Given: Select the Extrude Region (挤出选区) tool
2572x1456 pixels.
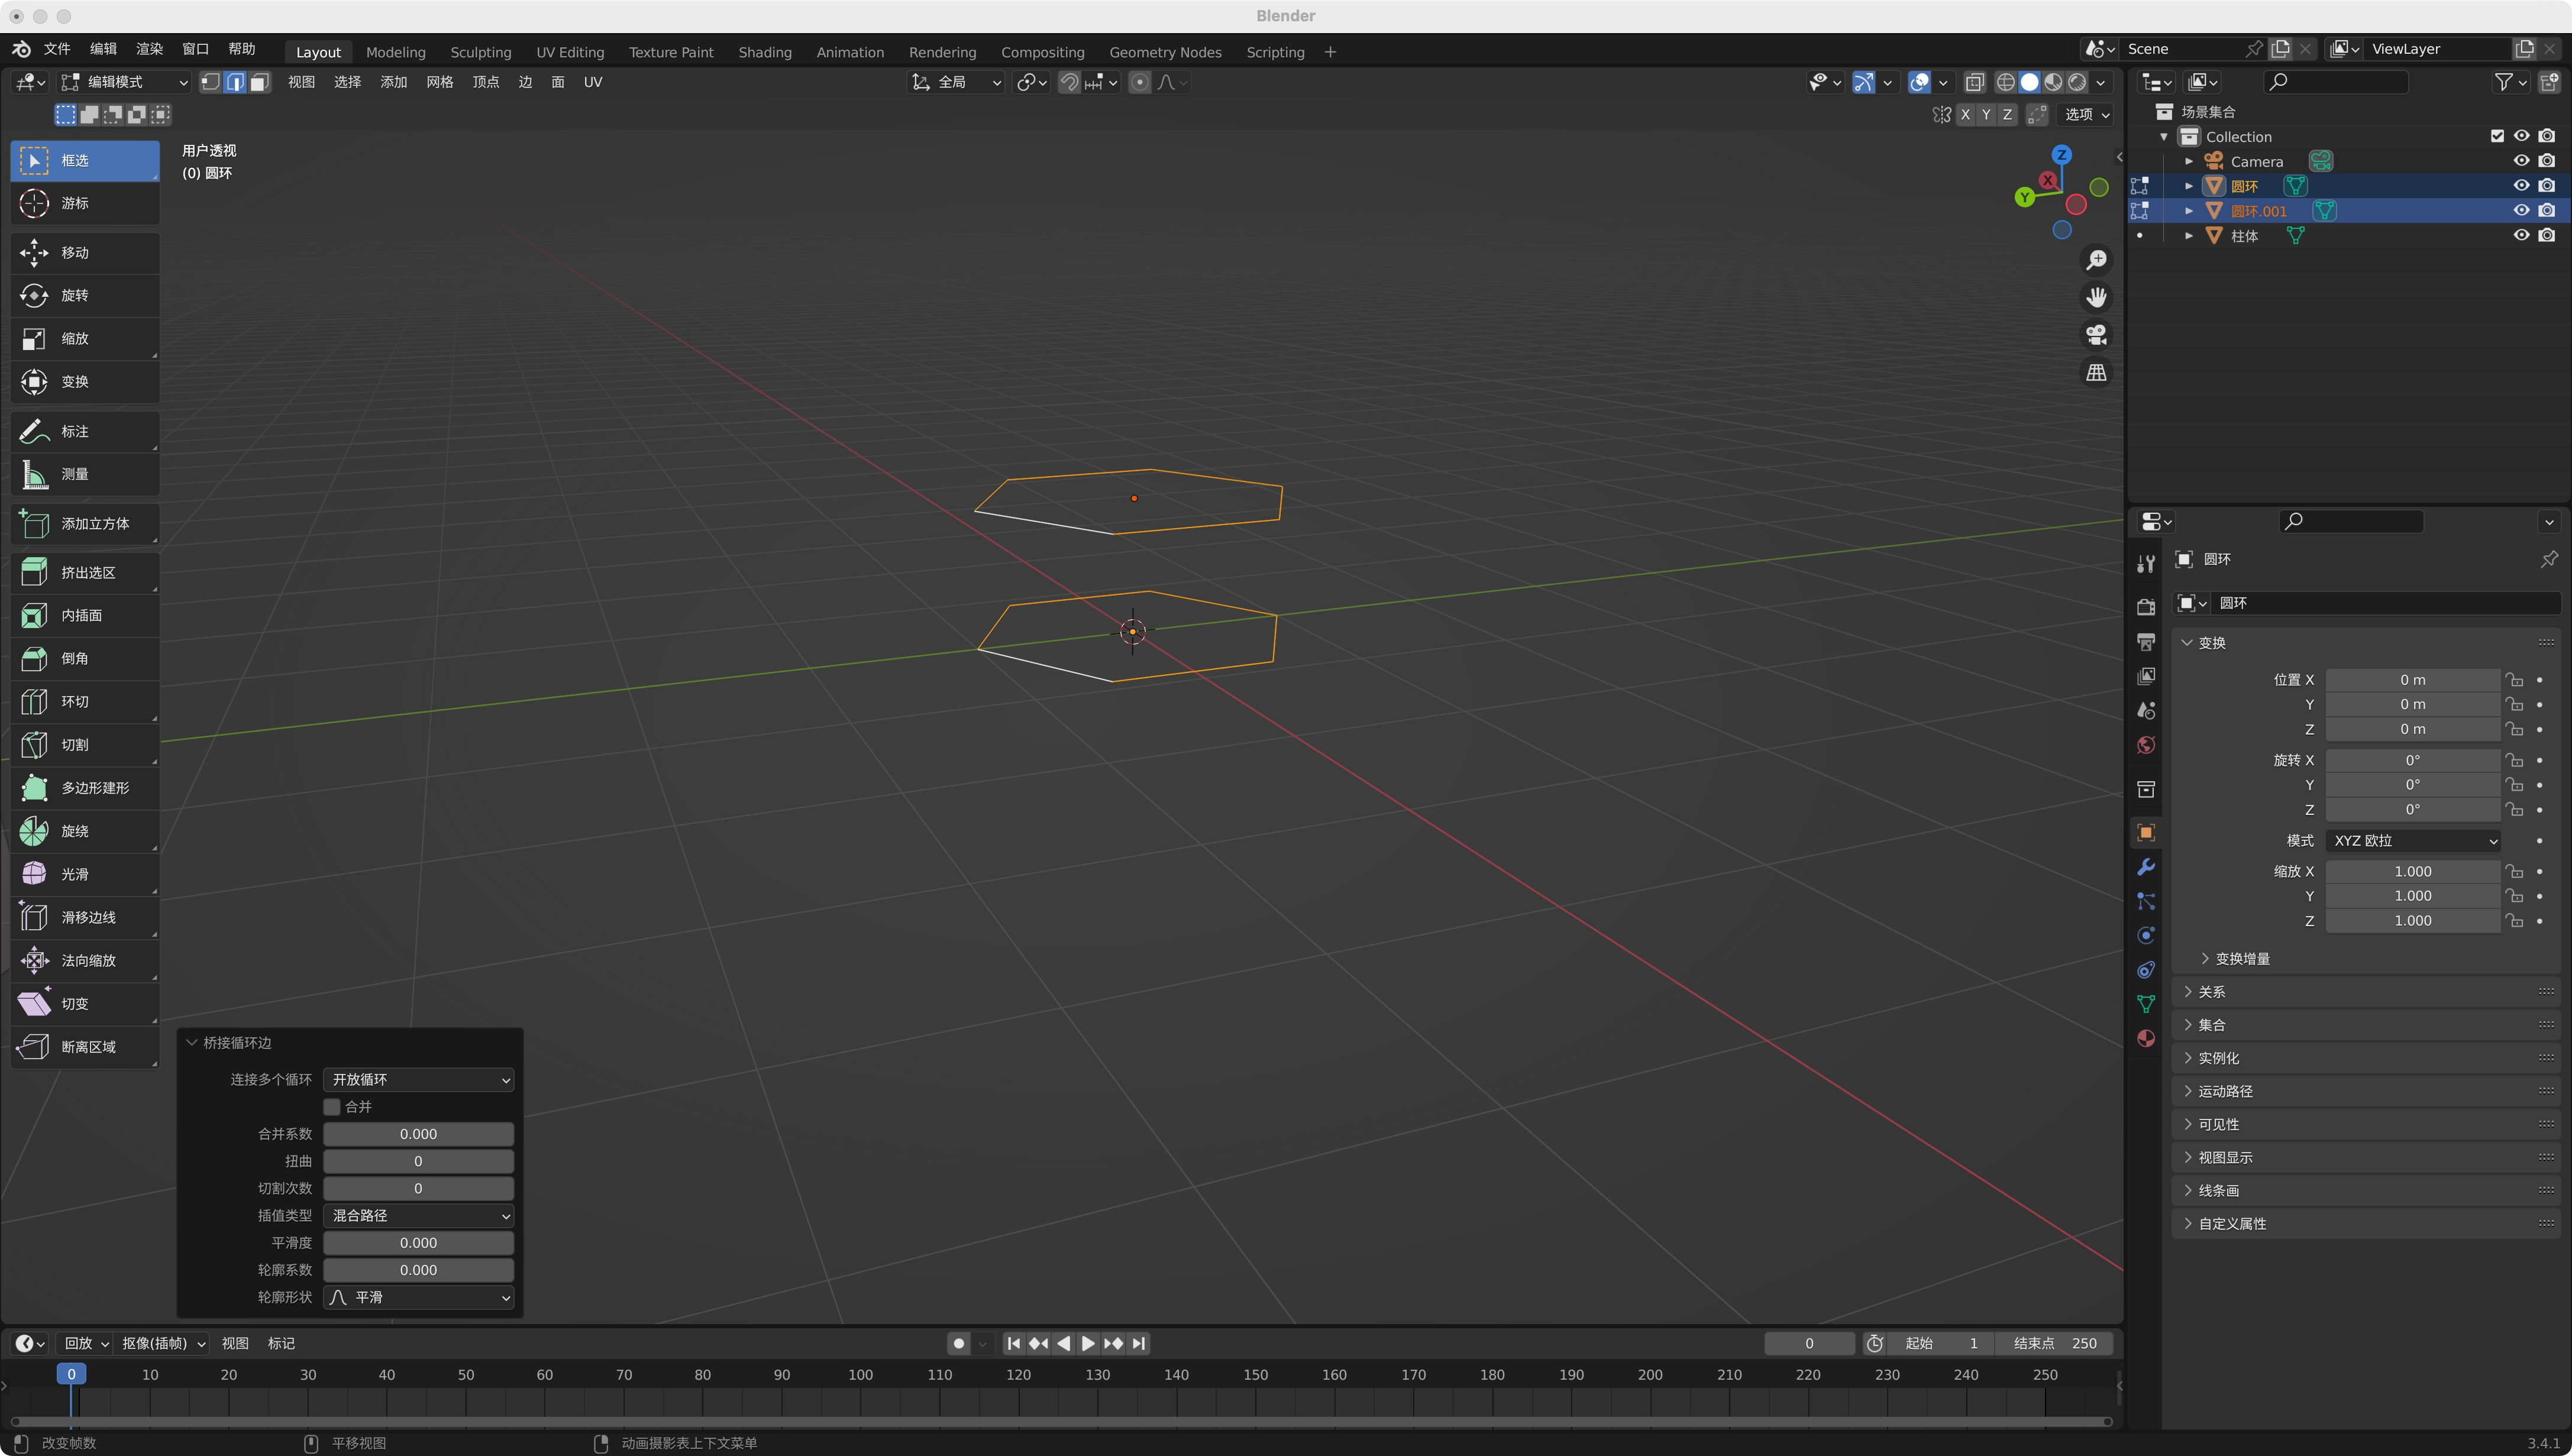Looking at the screenshot, I should (x=84, y=572).
